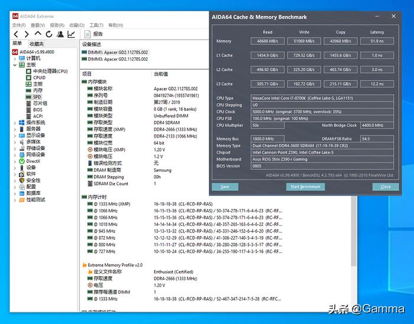Switch to the 收藏夹 tab
Image resolution: width=414 pixels, height=324 pixels.
point(37,44)
